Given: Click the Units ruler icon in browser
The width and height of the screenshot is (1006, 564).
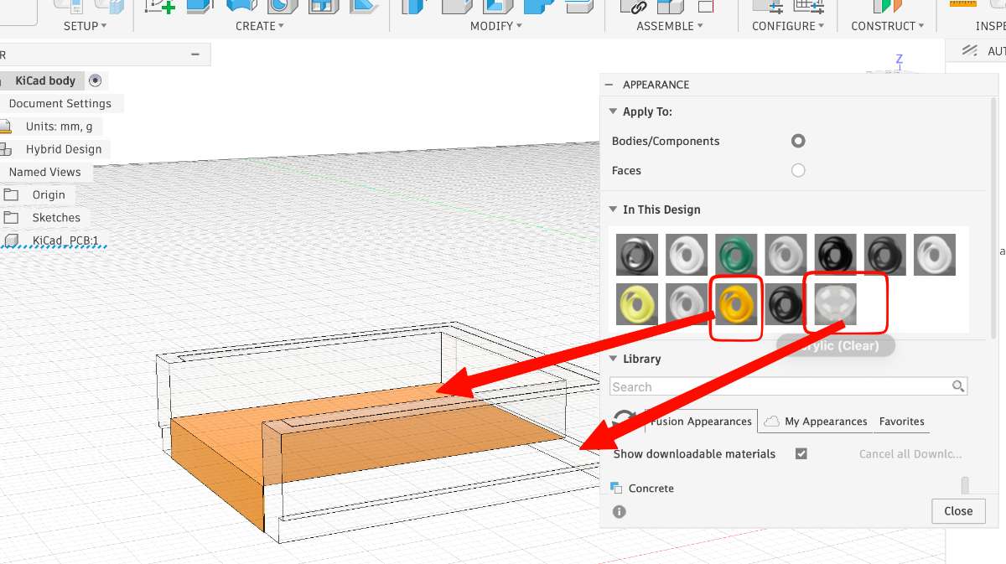Looking at the screenshot, I should pyautogui.click(x=6, y=127).
